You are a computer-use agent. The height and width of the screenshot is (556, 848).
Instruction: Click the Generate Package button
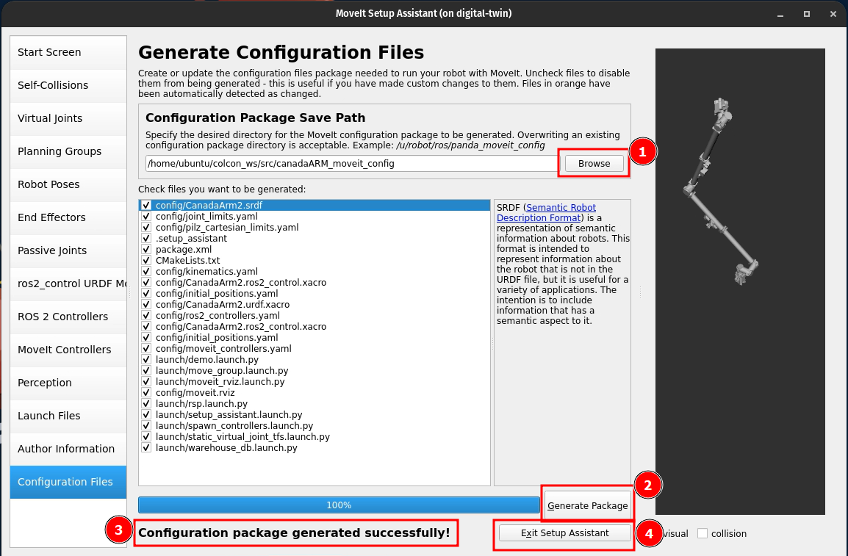tap(587, 505)
